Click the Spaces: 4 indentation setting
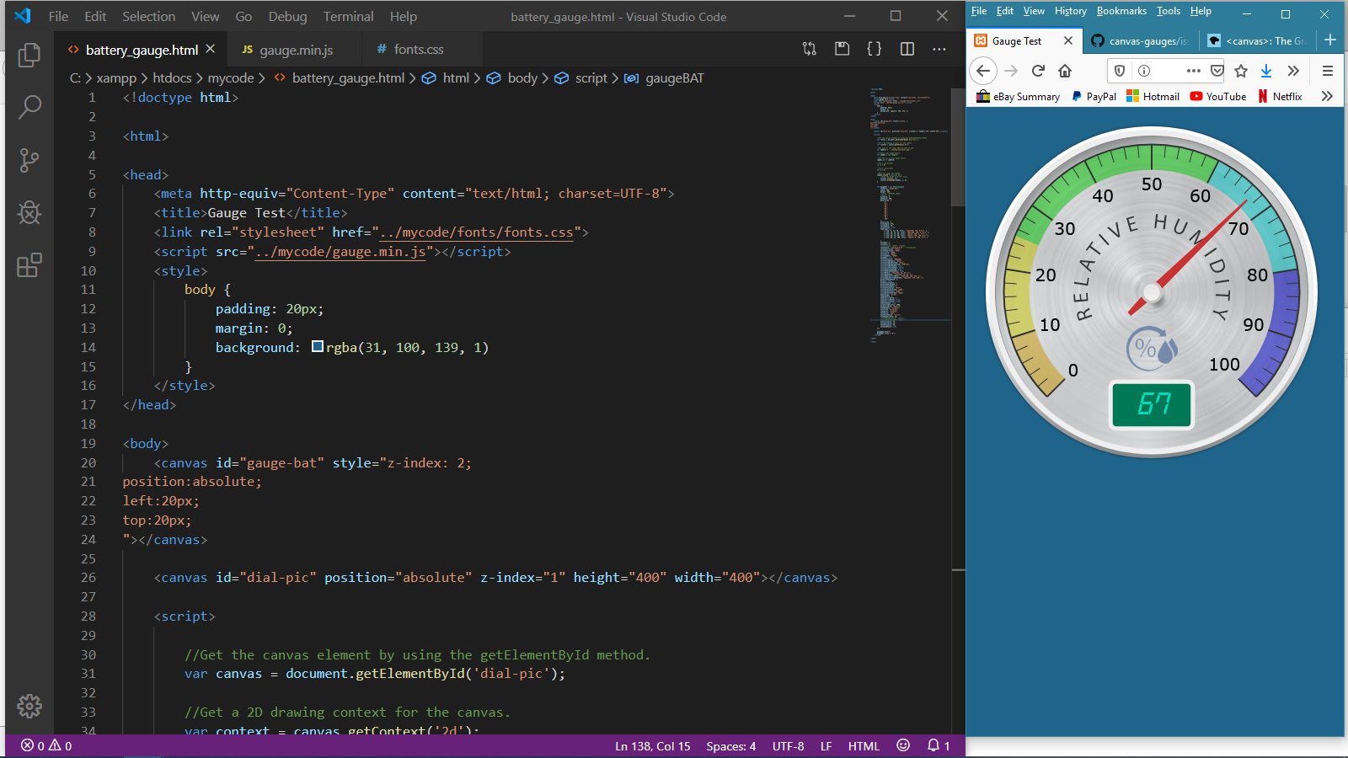This screenshot has width=1348, height=758. (730, 746)
